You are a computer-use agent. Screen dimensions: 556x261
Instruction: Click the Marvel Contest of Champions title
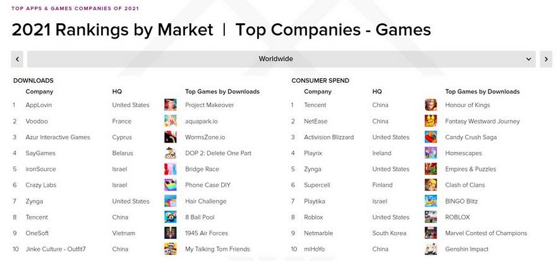(x=486, y=233)
